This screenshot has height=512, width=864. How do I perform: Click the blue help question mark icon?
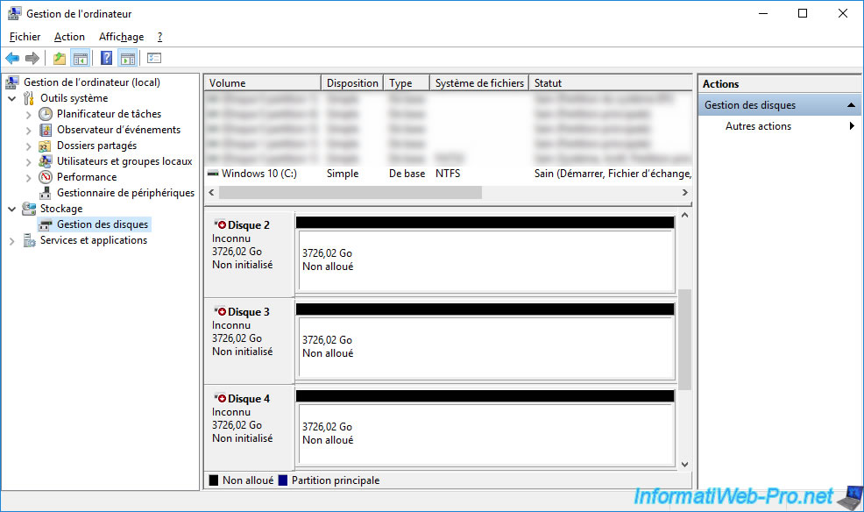tap(106, 59)
